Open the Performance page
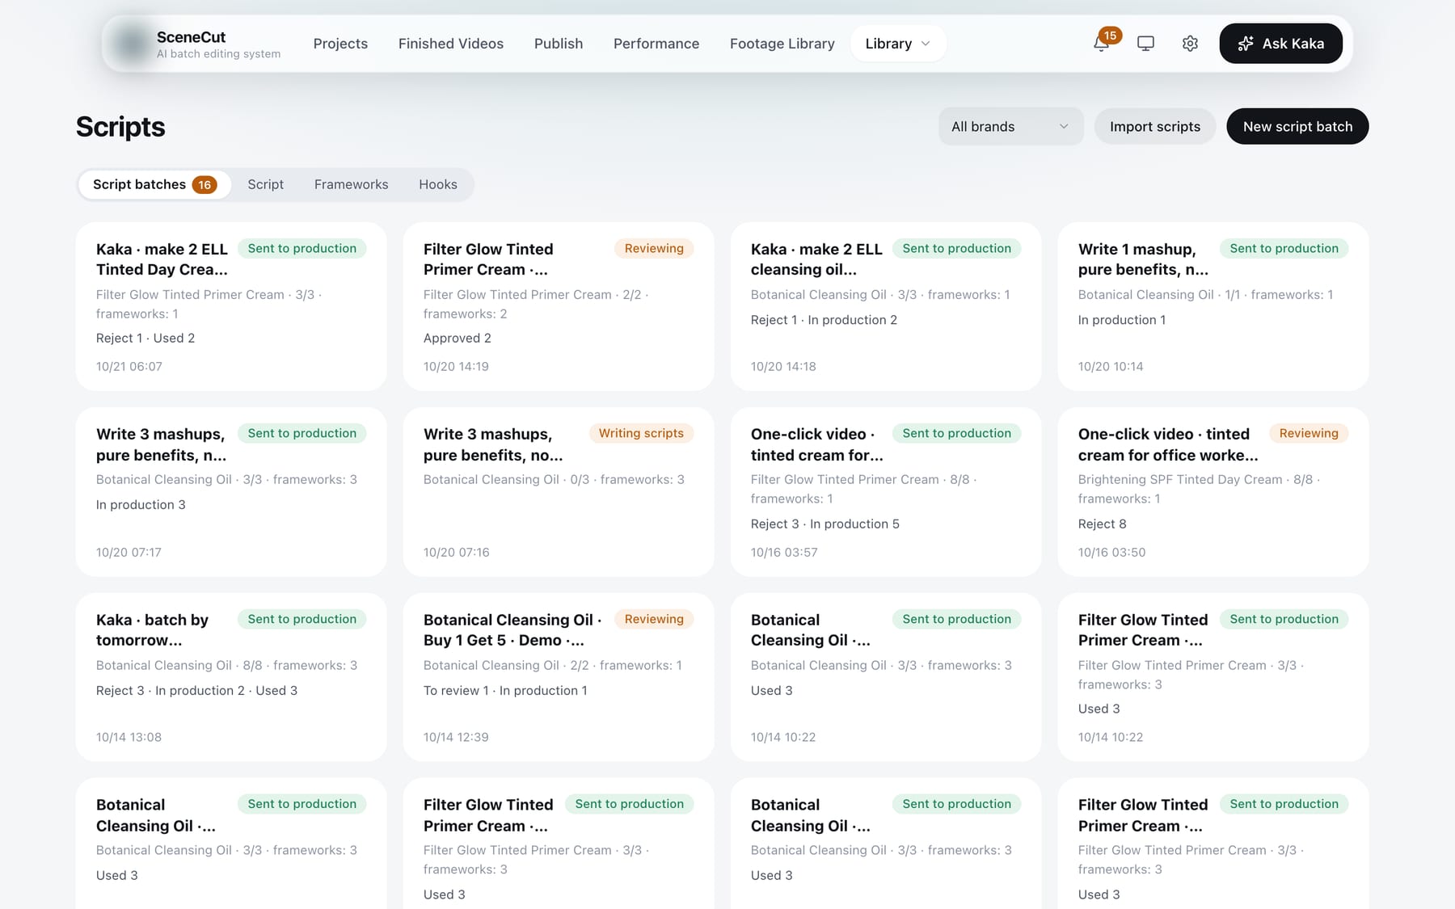The height and width of the screenshot is (909, 1455). pos(656,44)
